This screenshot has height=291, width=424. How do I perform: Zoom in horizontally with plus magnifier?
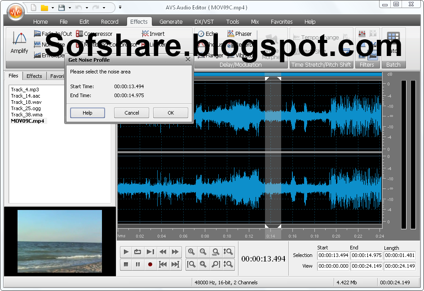(x=191, y=252)
